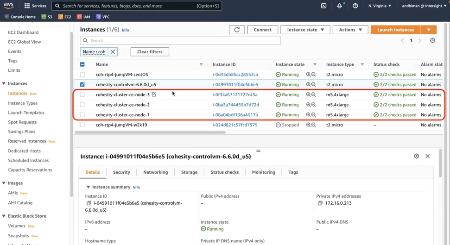Screen dimensions: 450x245
Task: Edit name of cohesity-cluster-ce-node-3
Action: (154, 94)
